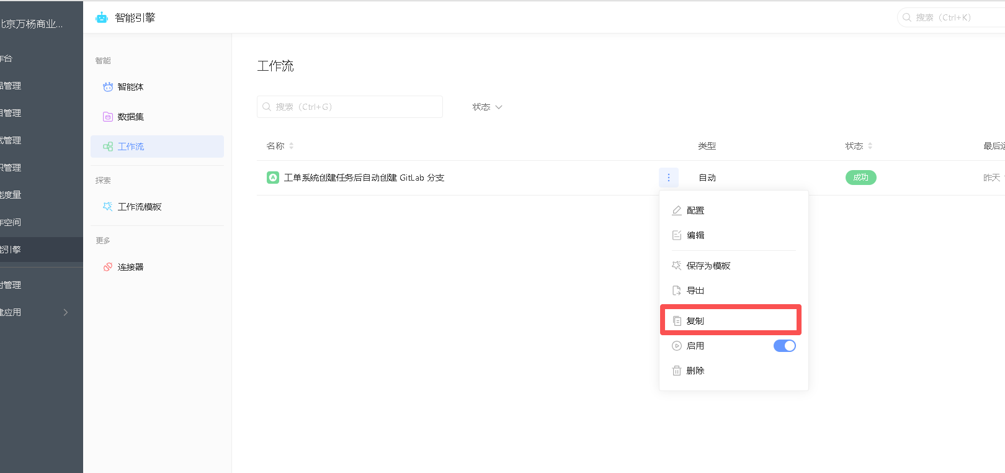Open the GitLab 分支 workflow row
The width and height of the screenshot is (1005, 473).
pos(364,178)
